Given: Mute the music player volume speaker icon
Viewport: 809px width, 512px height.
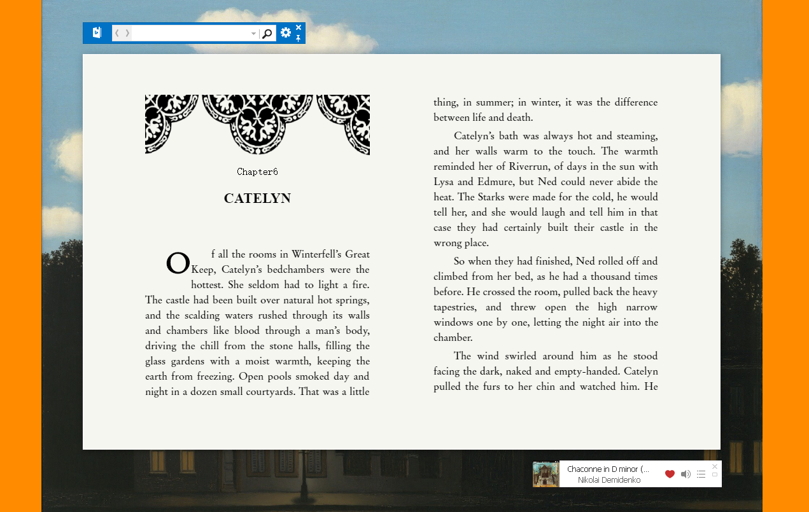Looking at the screenshot, I should pyautogui.click(x=686, y=474).
